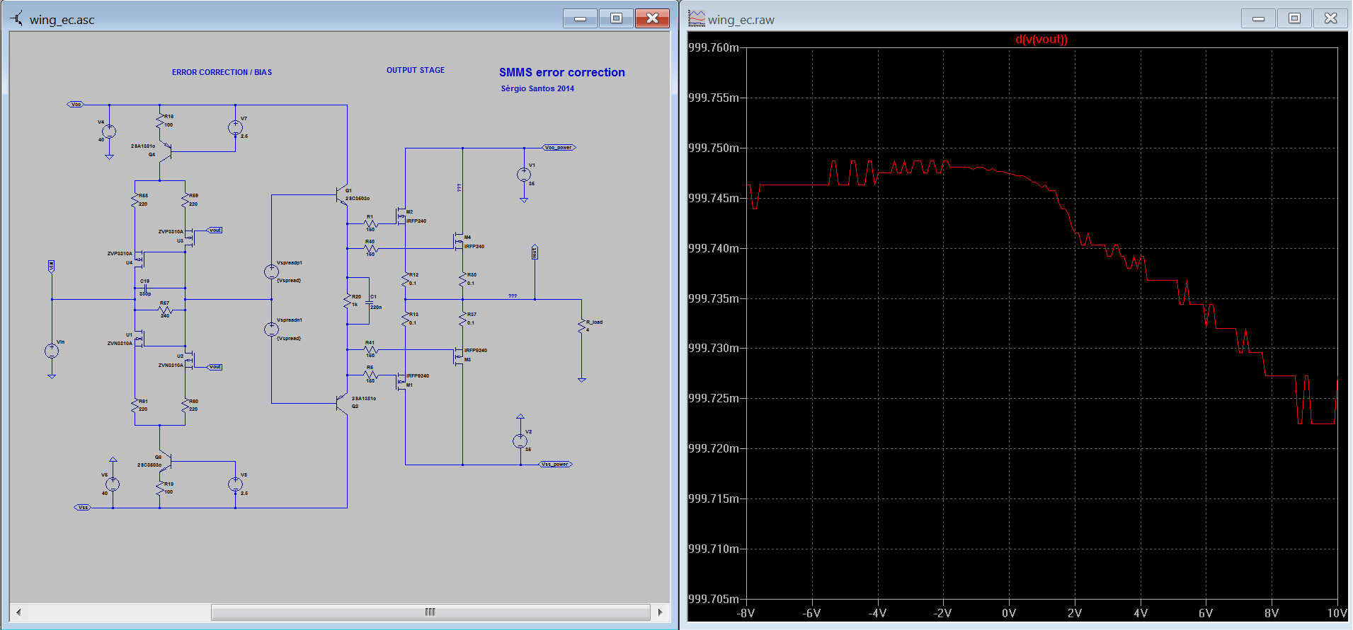Image resolution: width=1353 pixels, height=630 pixels.
Task: Click the 999.705m vertical axis label
Action: tap(713, 600)
